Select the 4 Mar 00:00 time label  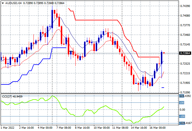tap(45, 128)
